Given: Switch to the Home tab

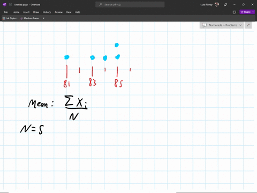Looking at the screenshot, I should point(16,12).
